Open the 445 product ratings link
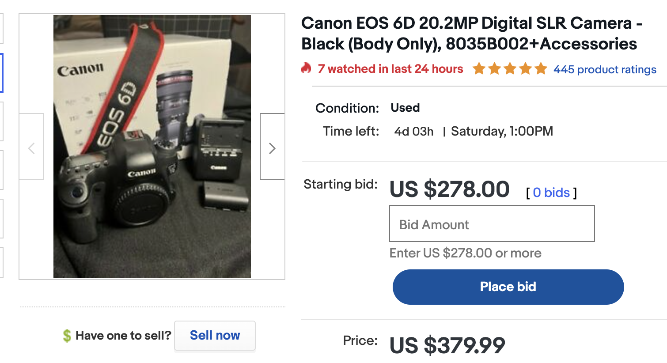This screenshot has height=363, width=667. 605,69
